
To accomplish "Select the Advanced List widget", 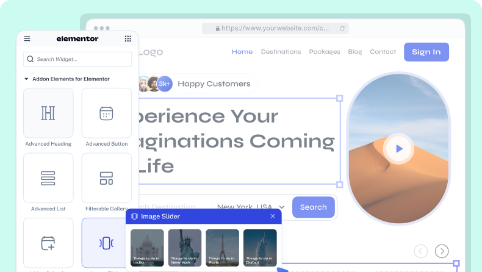I will 48,178.
